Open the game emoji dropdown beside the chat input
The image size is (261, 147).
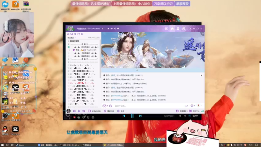[105, 106]
